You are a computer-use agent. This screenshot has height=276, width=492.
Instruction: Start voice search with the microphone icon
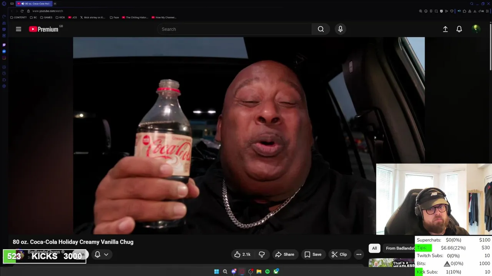pos(340,29)
